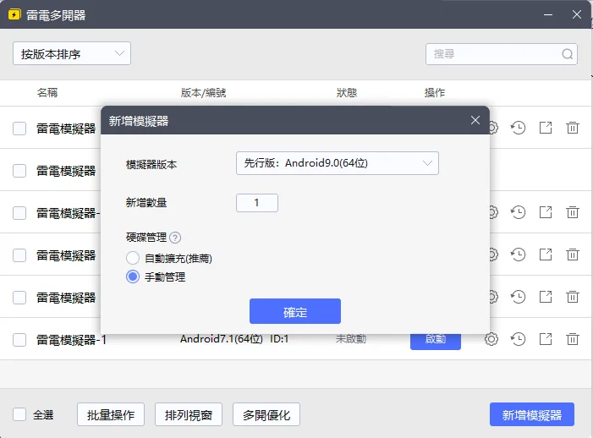Create desktop shortcut for the third emulator row
This screenshot has width=593, height=438.
tap(546, 212)
